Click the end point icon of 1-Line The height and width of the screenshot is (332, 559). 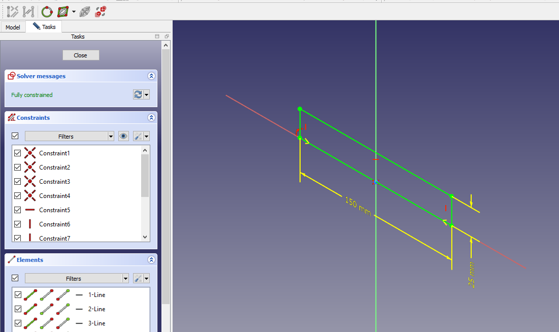click(x=63, y=295)
